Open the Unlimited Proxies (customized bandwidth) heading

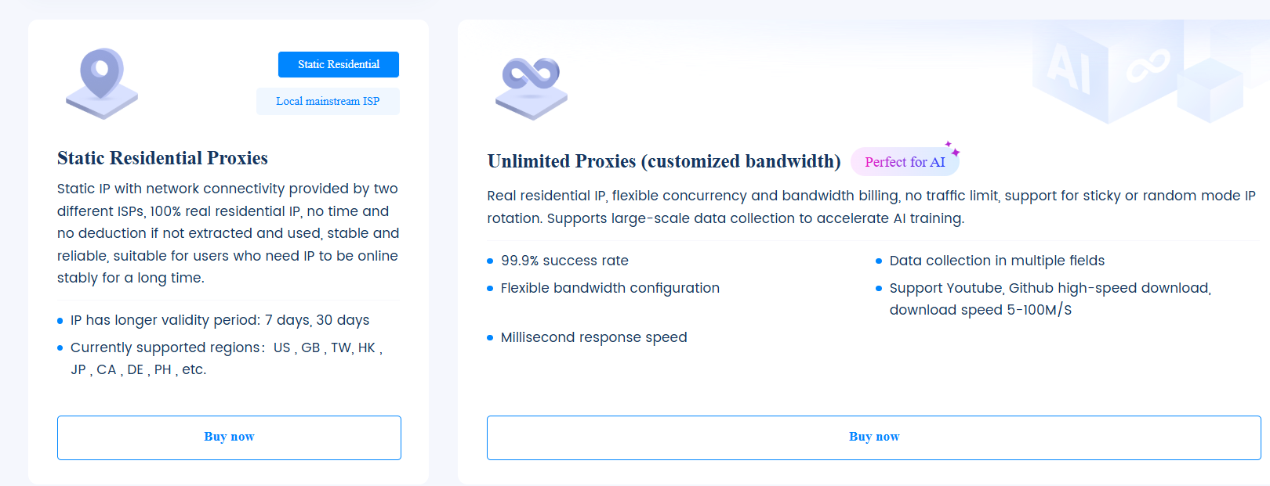coord(663,161)
